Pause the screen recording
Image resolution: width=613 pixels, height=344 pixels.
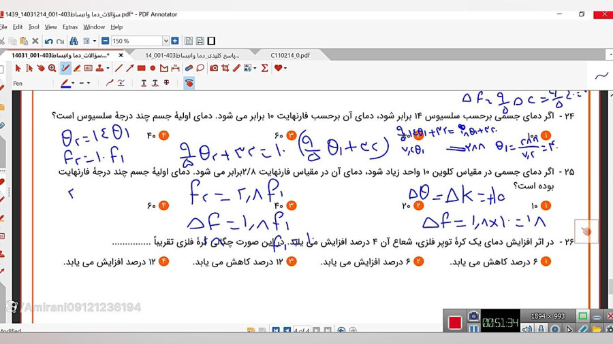point(473,329)
